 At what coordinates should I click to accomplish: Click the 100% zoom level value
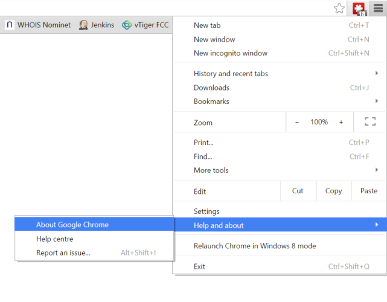click(x=319, y=122)
